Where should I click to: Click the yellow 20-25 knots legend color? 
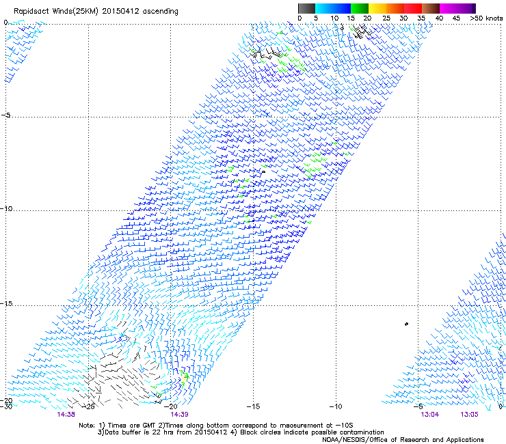point(377,8)
